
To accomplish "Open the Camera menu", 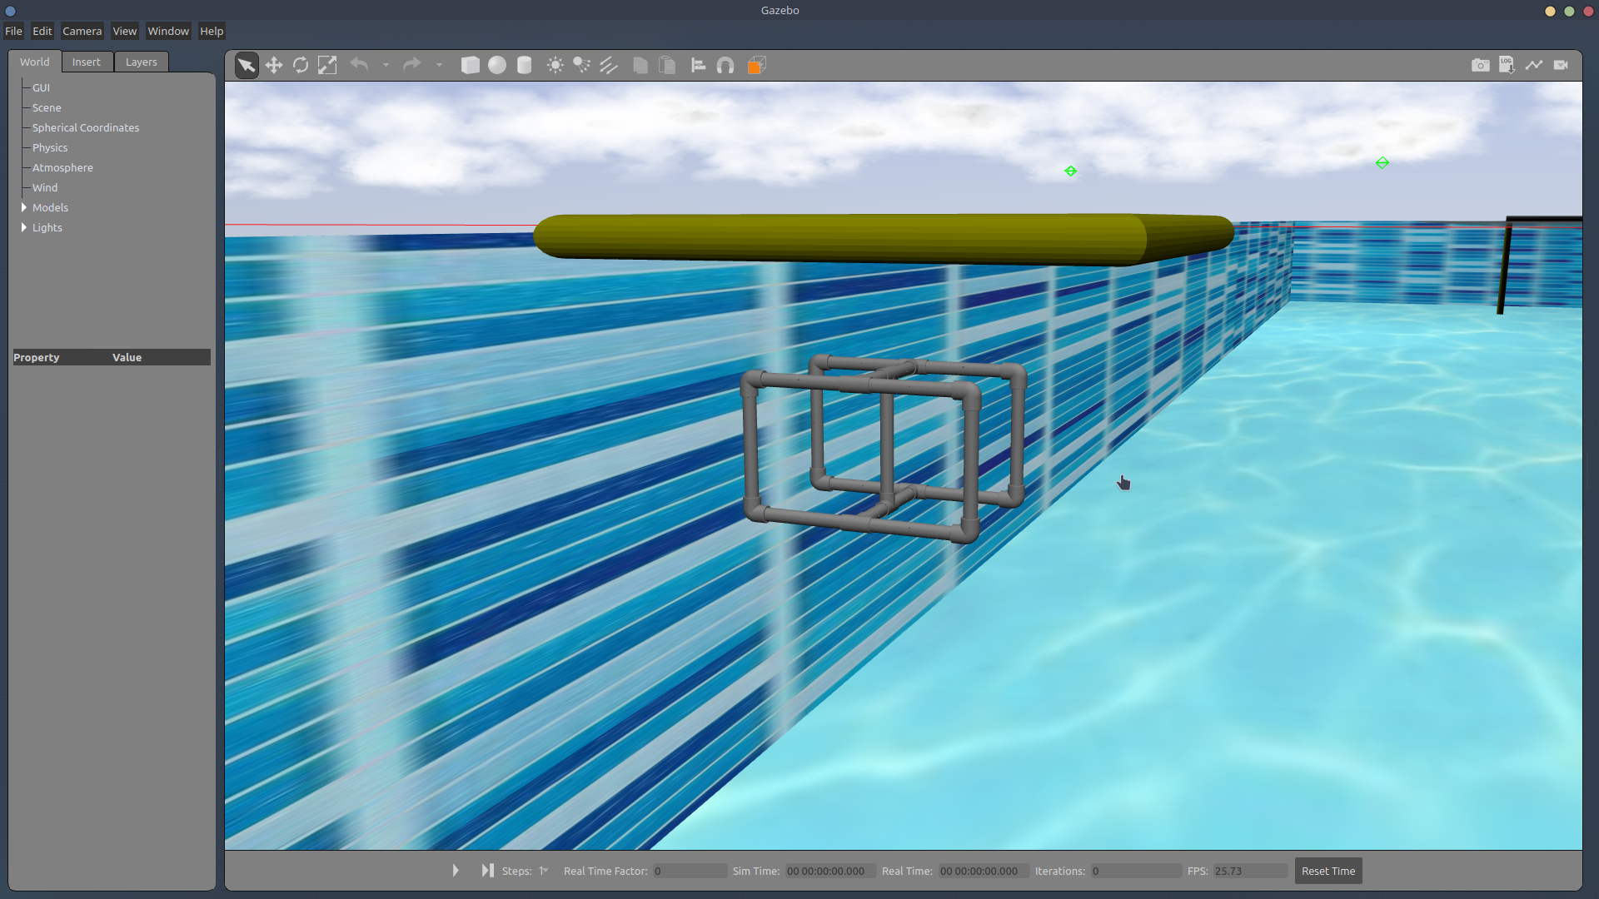I will pos(82,31).
